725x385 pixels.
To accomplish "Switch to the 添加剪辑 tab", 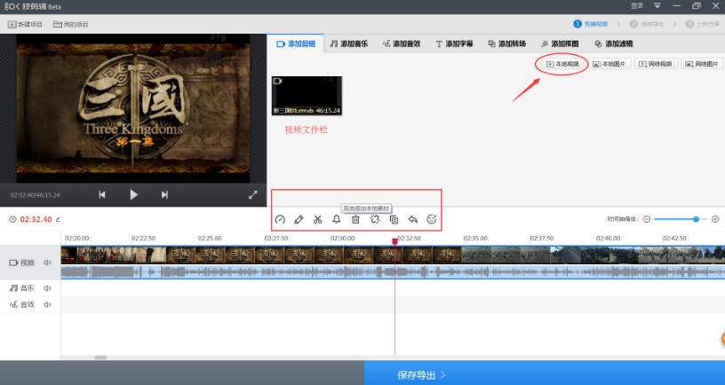I will [296, 43].
